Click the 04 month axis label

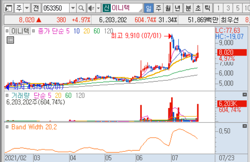[x=73, y=158]
